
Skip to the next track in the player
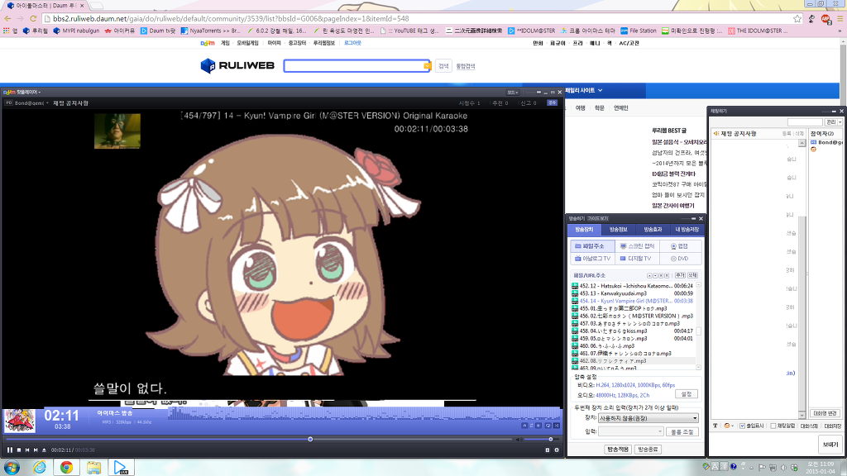[x=35, y=450]
